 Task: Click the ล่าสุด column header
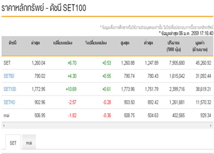[36, 43]
